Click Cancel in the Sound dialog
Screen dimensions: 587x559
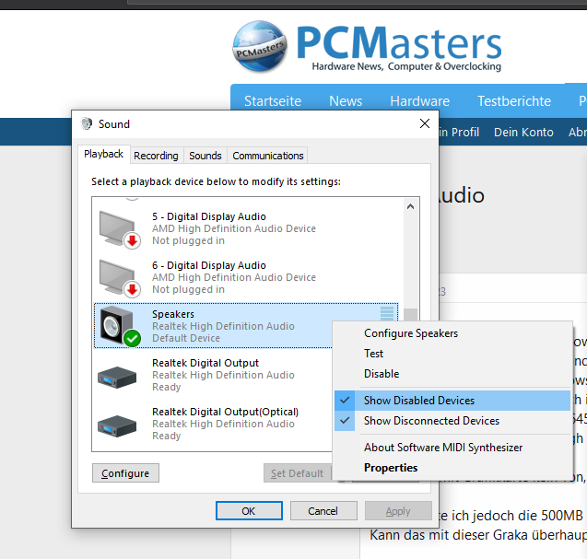click(323, 511)
